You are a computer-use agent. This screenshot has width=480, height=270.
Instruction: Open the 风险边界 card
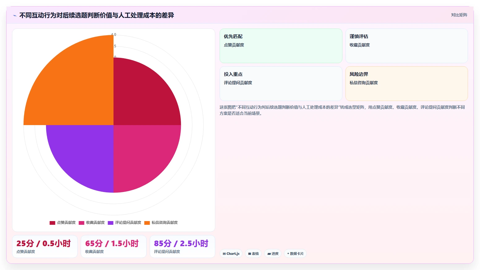406,84
